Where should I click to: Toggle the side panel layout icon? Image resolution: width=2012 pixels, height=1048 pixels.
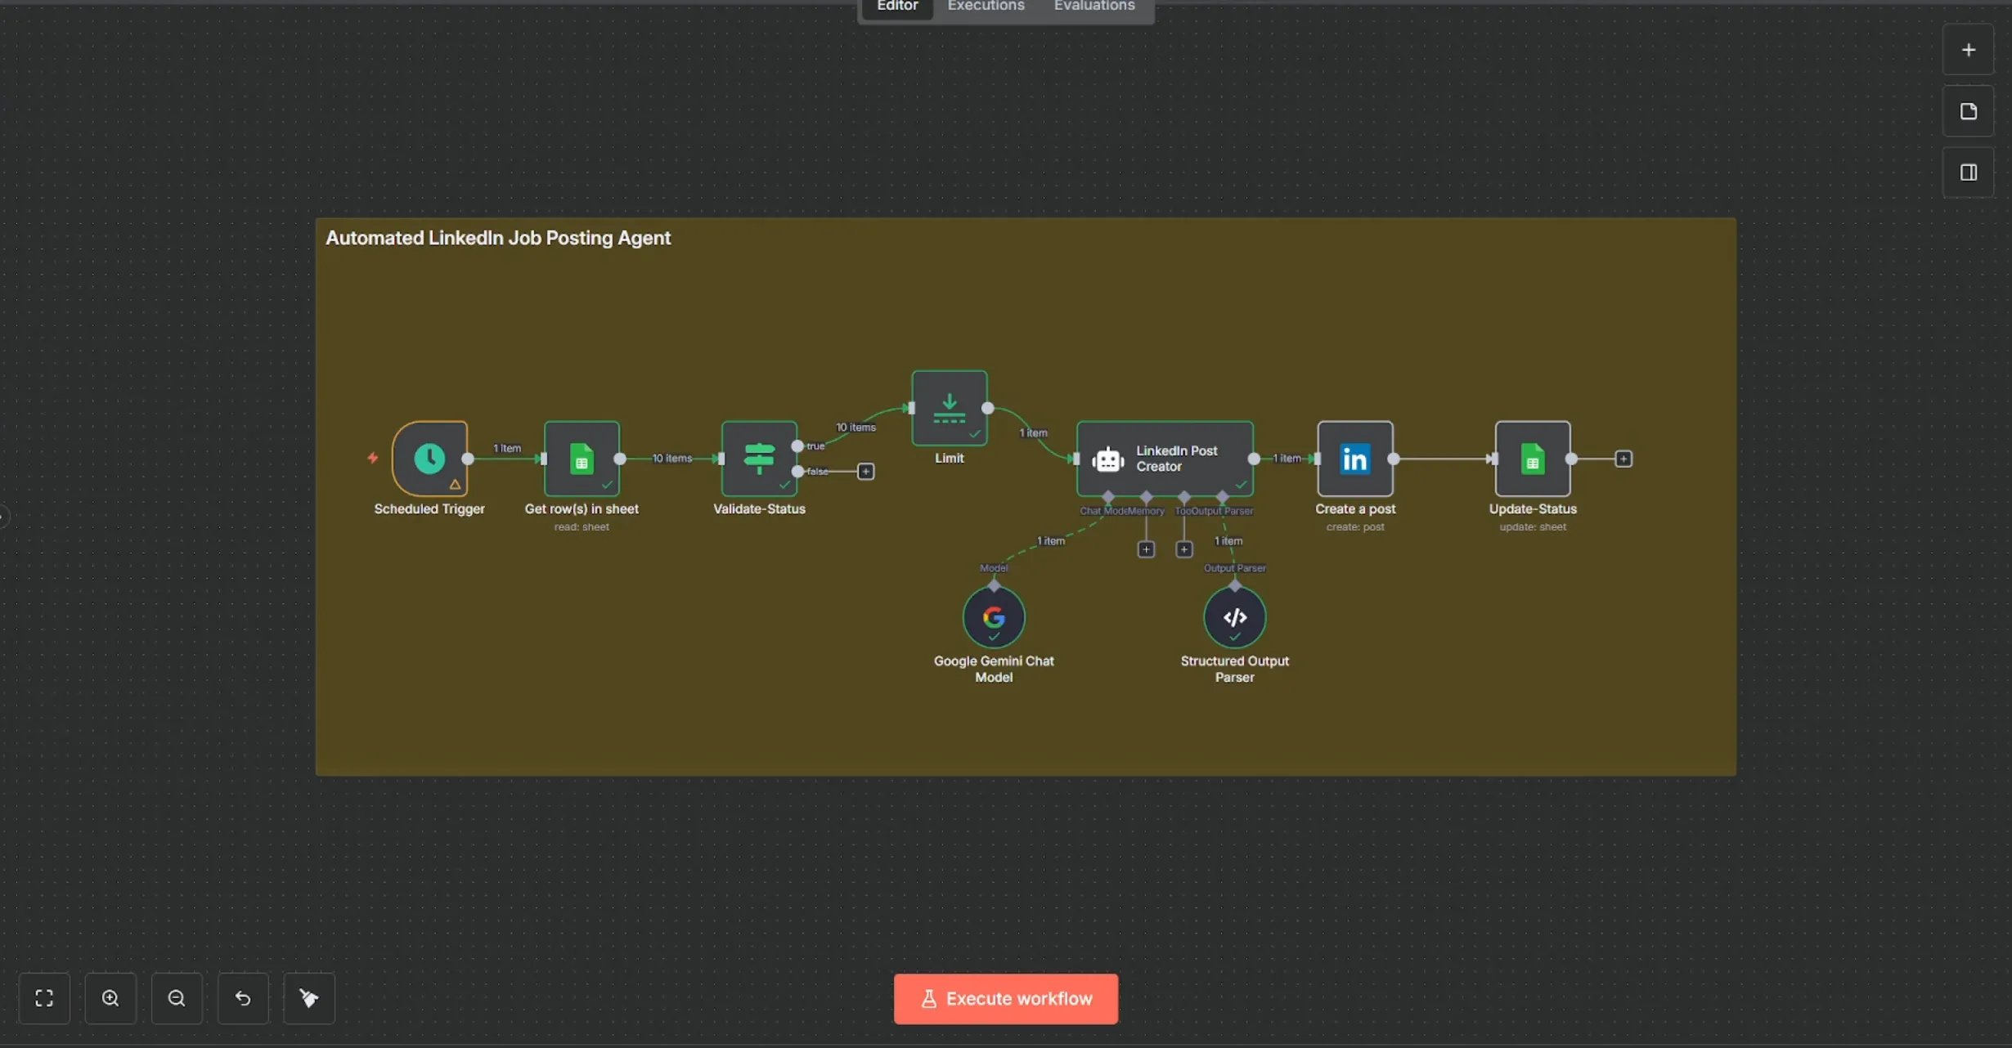[1969, 172]
